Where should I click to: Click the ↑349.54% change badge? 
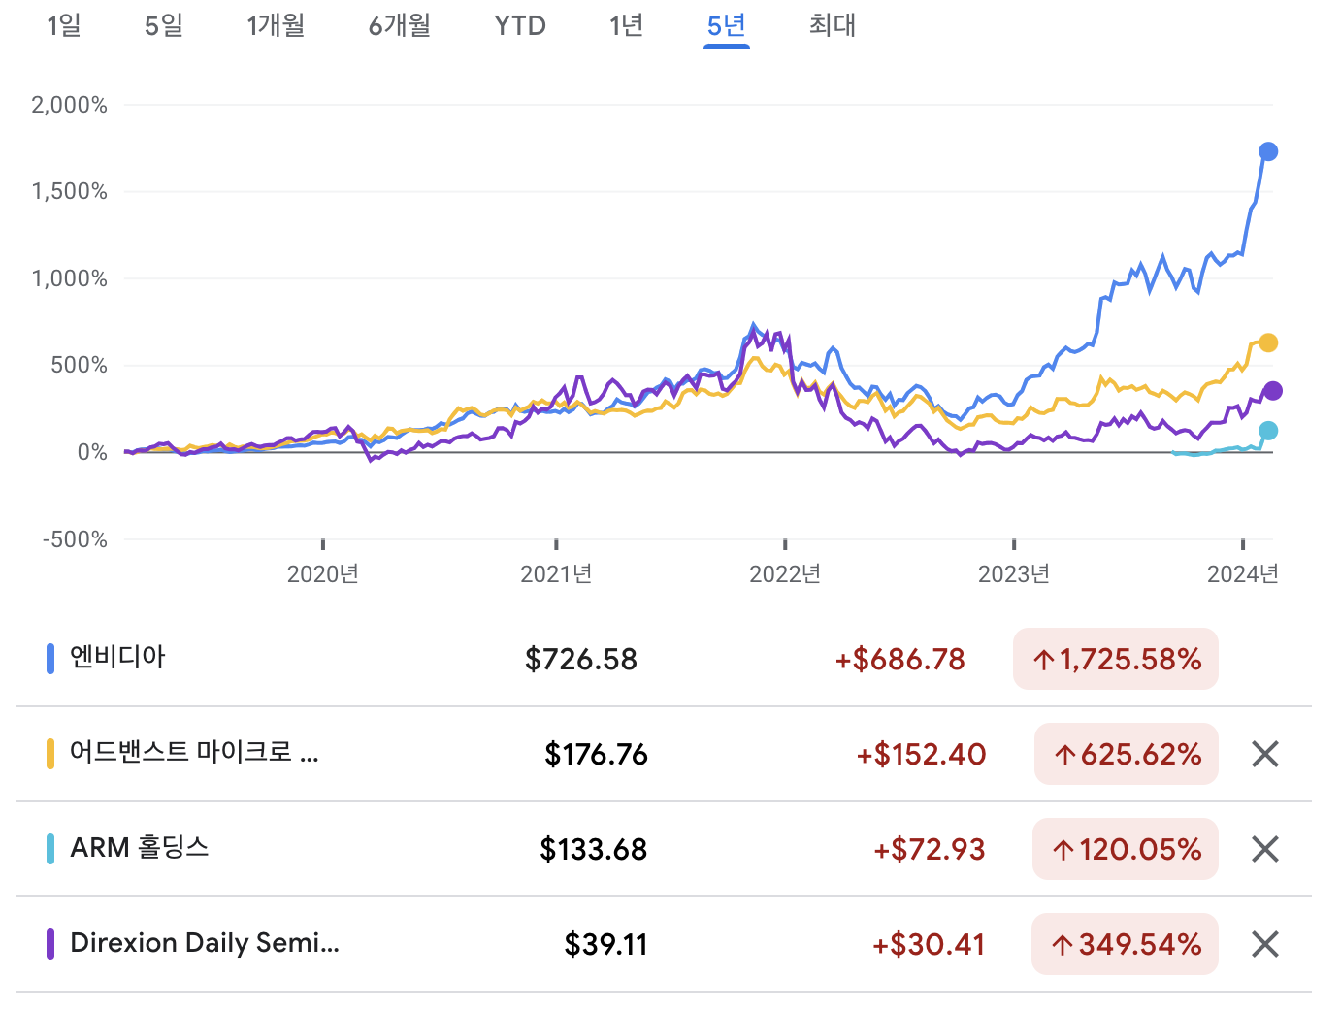(1126, 944)
